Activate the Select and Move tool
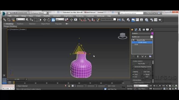 tap(45, 20)
